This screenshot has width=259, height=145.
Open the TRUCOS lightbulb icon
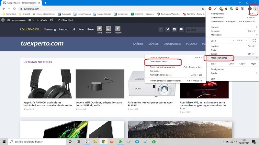(x=118, y=29)
